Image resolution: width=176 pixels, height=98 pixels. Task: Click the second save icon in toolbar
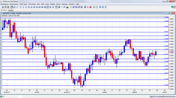8,7
